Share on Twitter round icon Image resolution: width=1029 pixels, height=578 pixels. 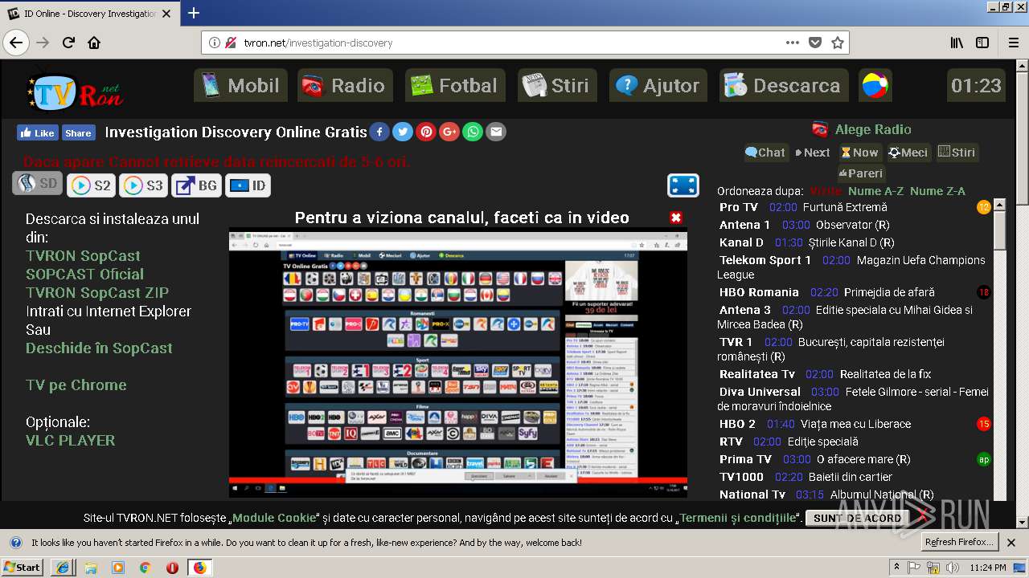403,132
